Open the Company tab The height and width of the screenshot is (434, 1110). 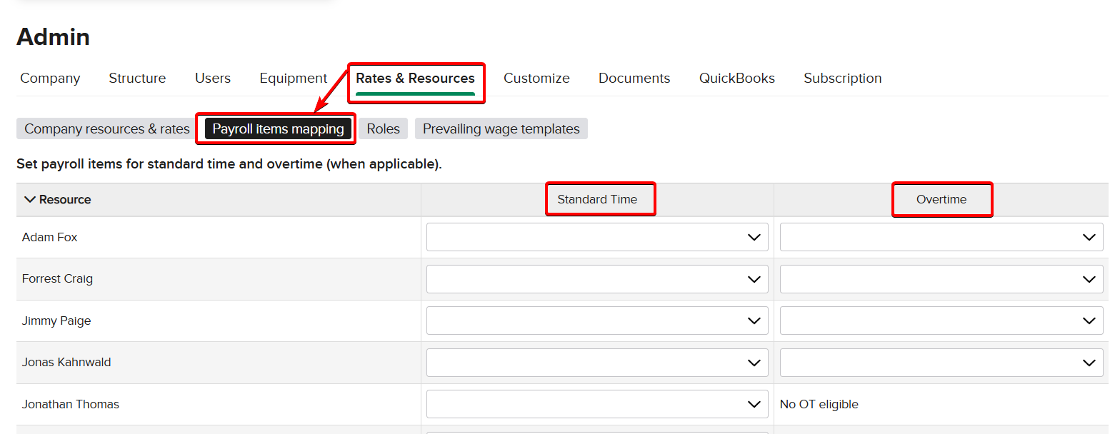point(50,79)
